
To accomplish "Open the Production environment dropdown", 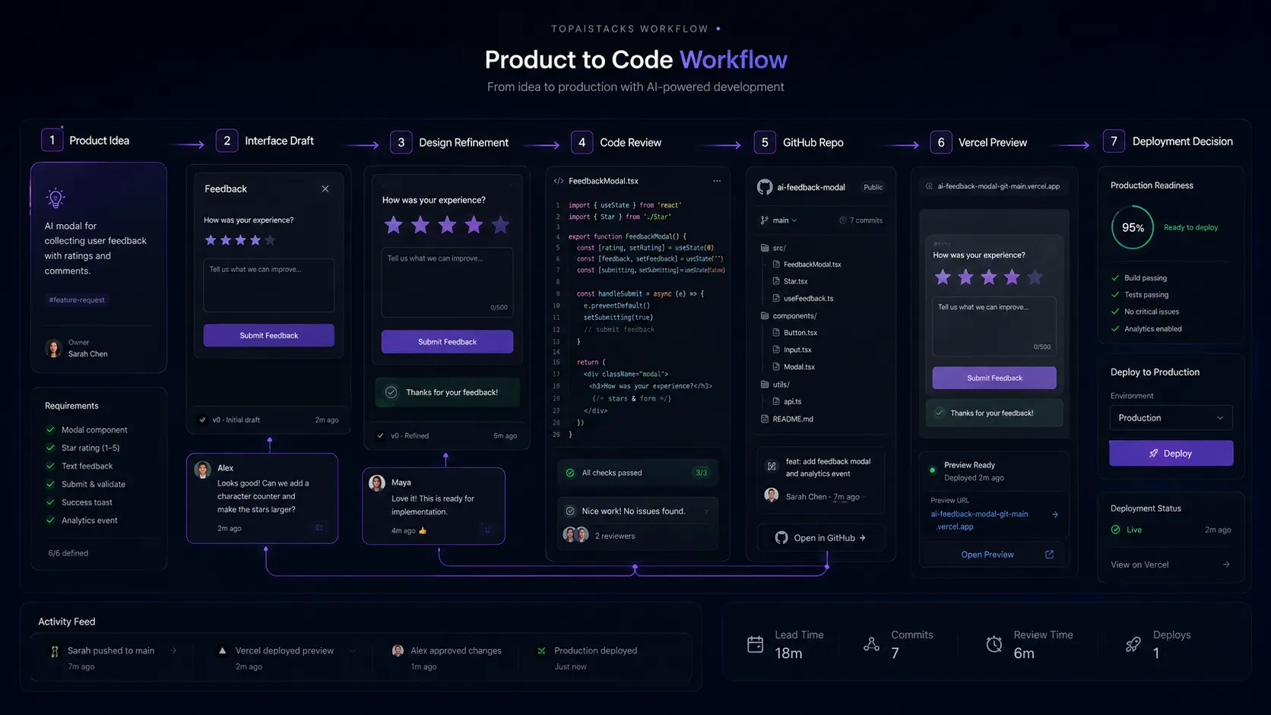I will pos(1171,418).
